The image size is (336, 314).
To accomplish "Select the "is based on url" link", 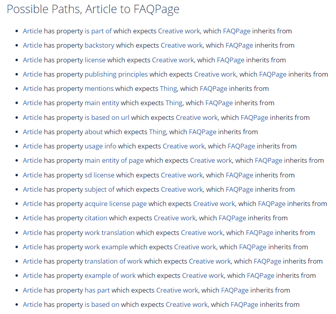I will (107, 118).
